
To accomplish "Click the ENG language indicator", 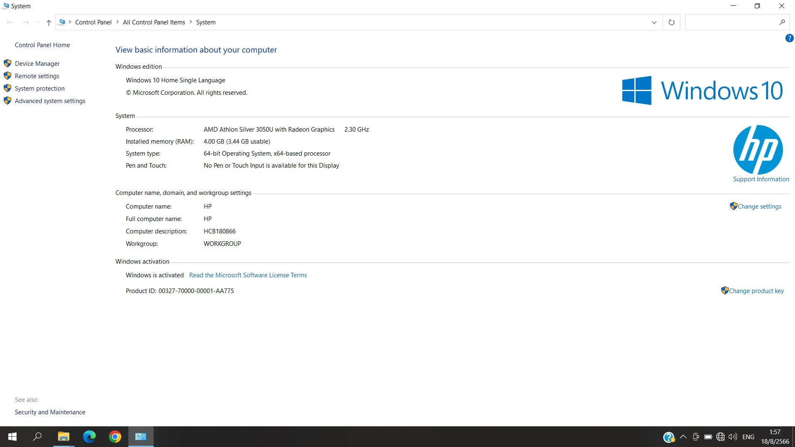I will [748, 437].
